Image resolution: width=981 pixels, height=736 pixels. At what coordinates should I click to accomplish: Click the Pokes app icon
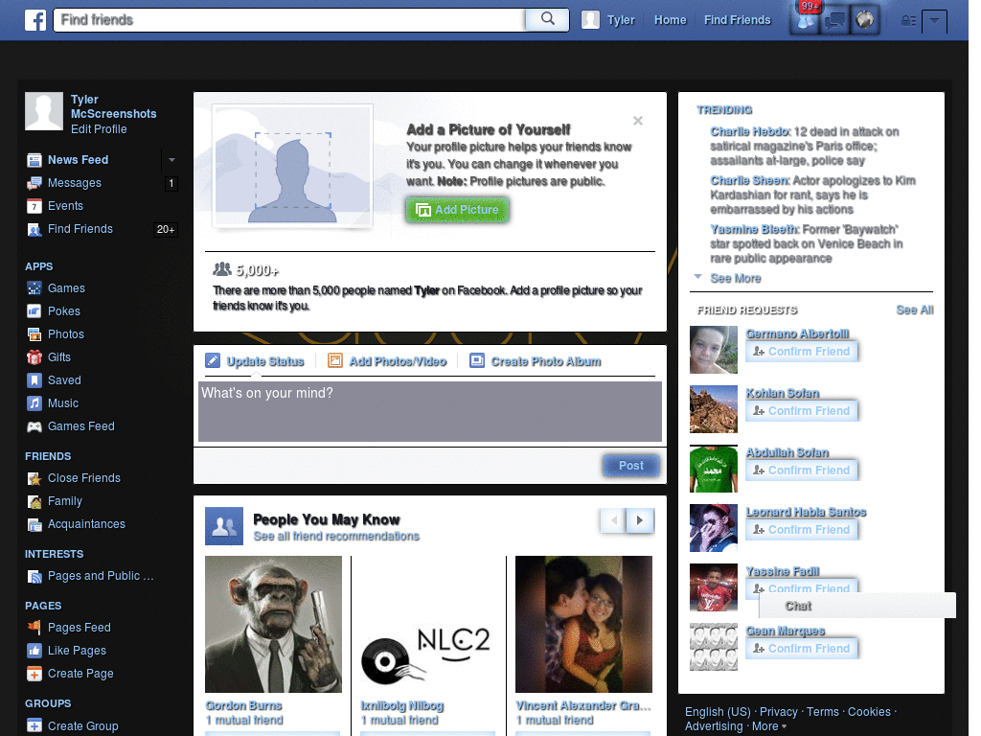(x=34, y=311)
